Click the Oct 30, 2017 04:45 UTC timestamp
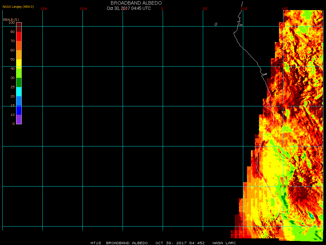The height and width of the screenshot is (245, 326). [x=129, y=8]
